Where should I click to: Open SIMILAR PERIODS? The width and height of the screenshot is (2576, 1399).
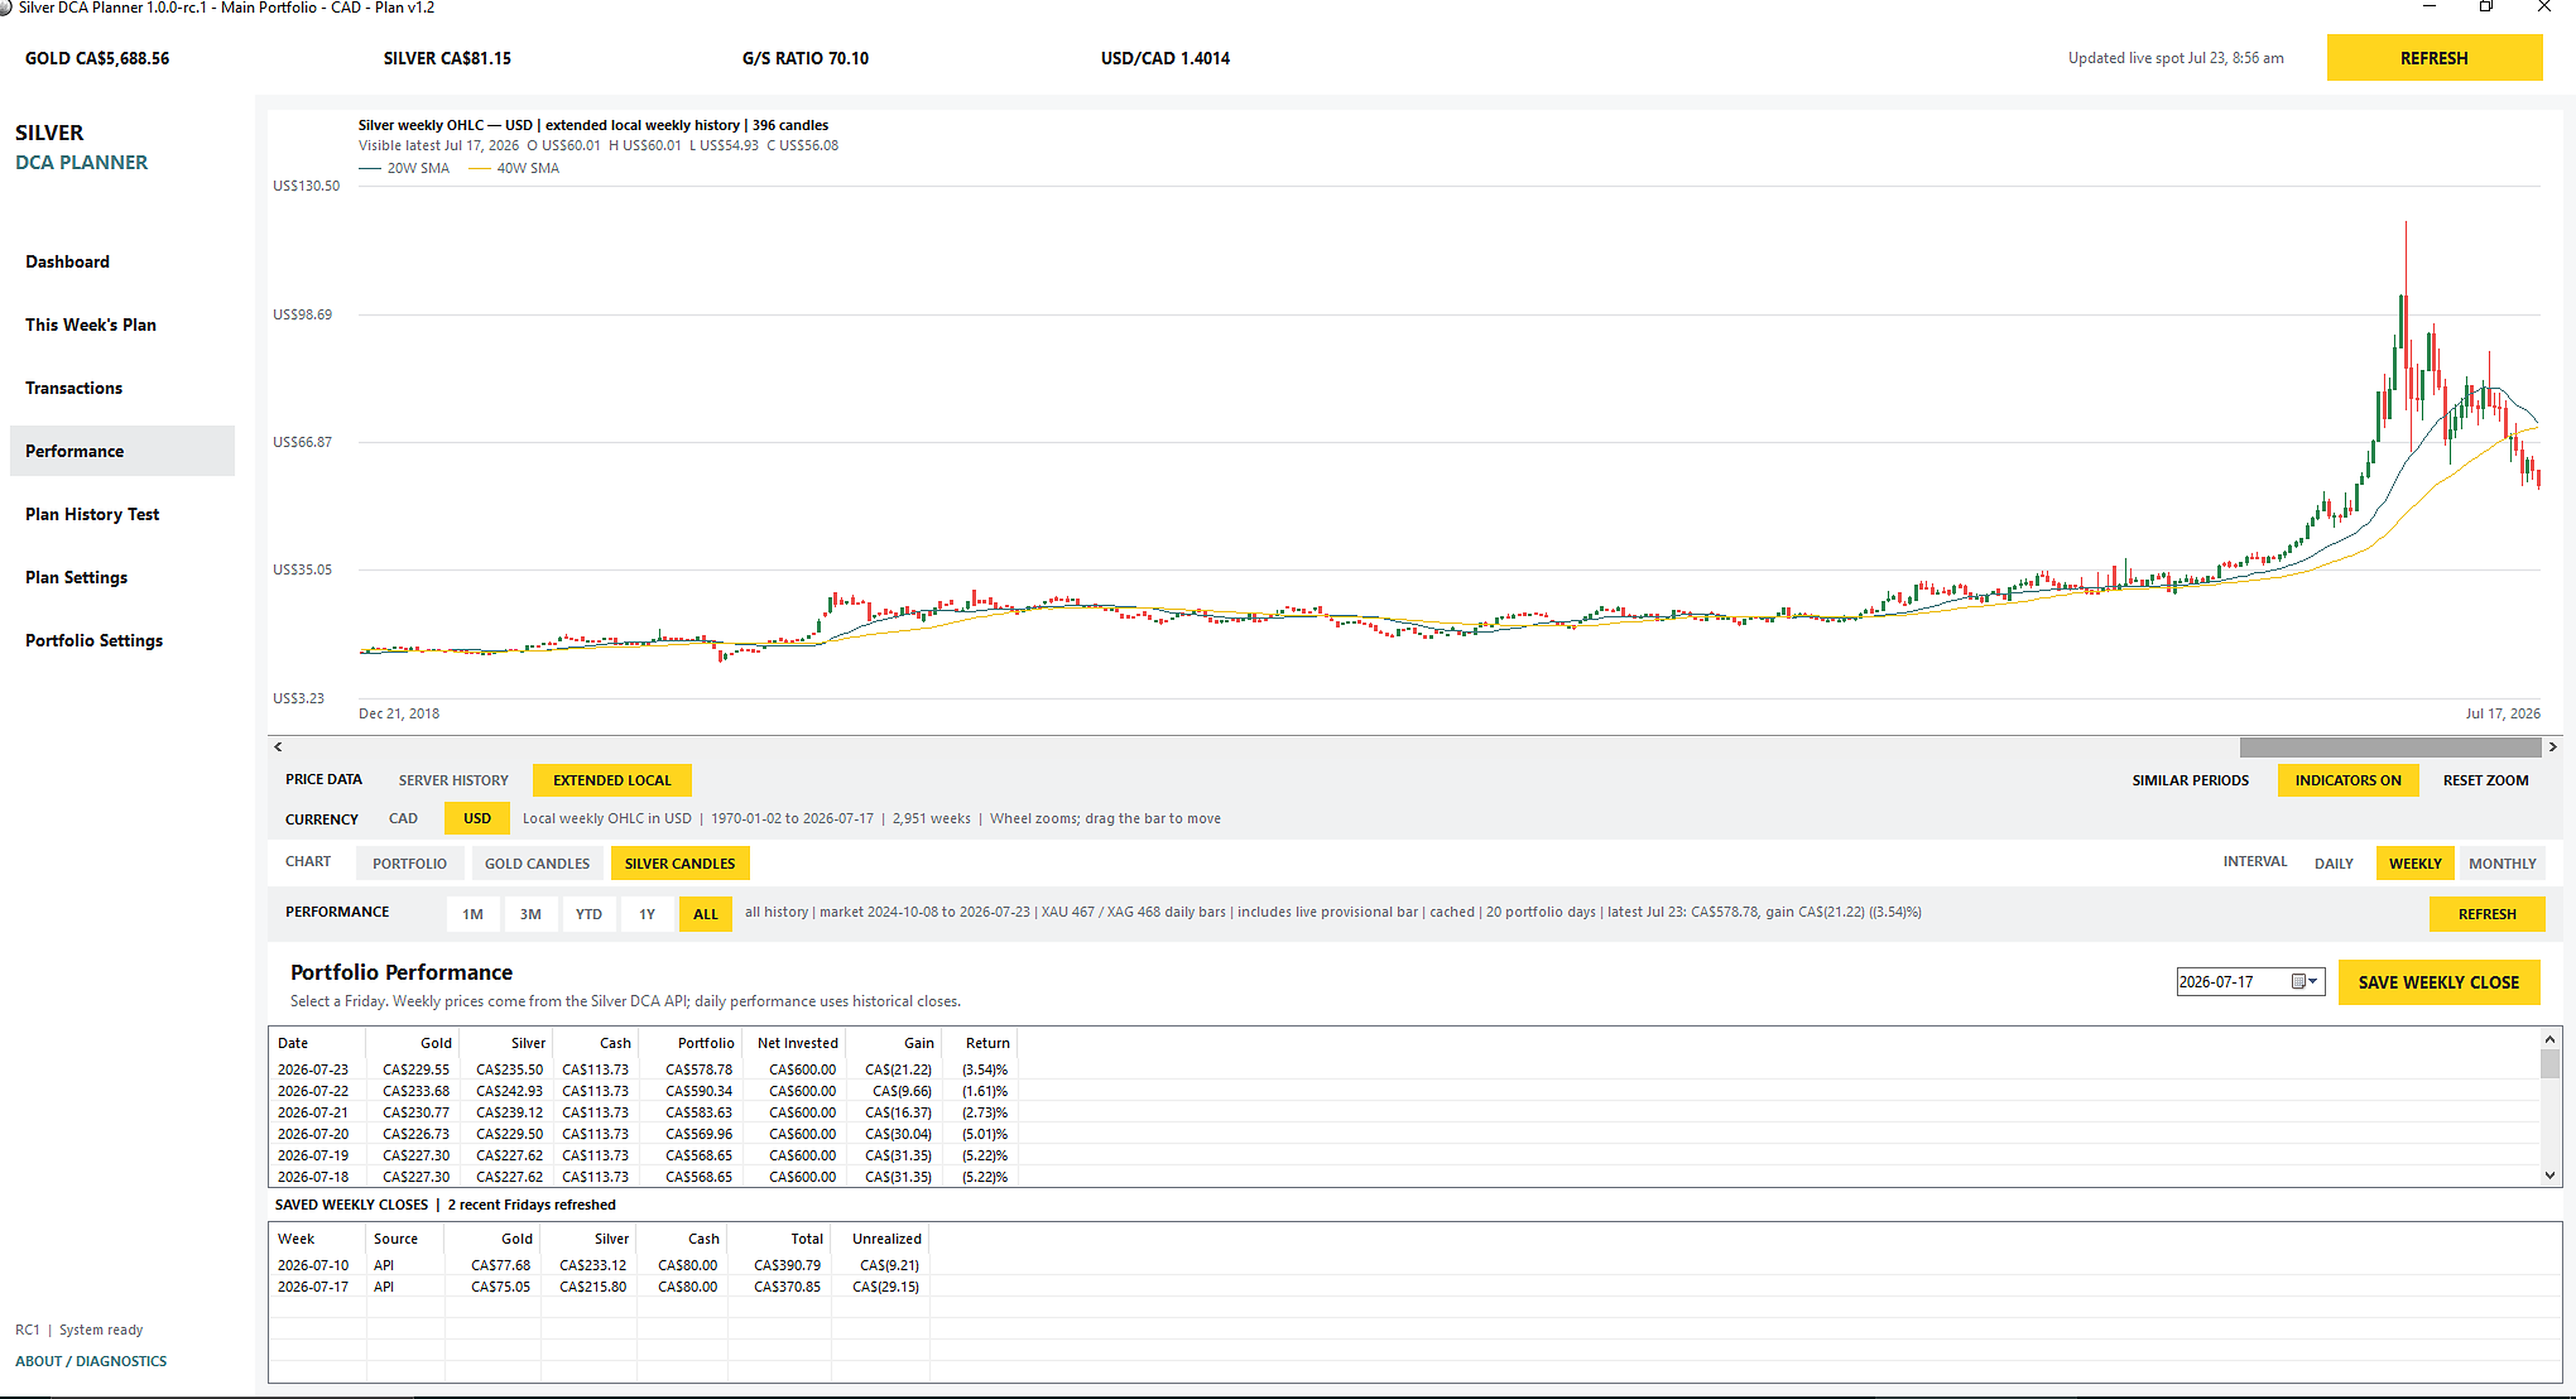tap(2189, 780)
